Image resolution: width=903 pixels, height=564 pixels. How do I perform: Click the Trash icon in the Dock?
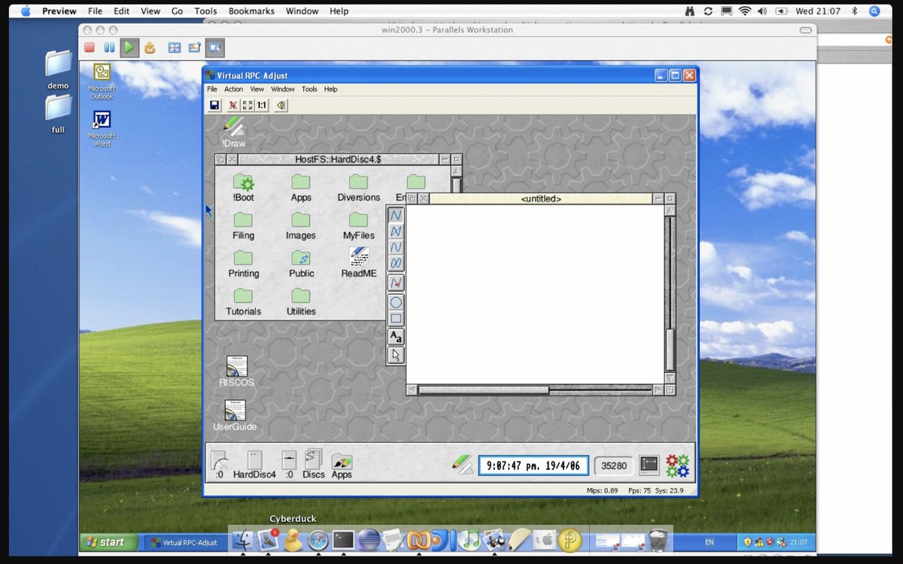click(658, 540)
